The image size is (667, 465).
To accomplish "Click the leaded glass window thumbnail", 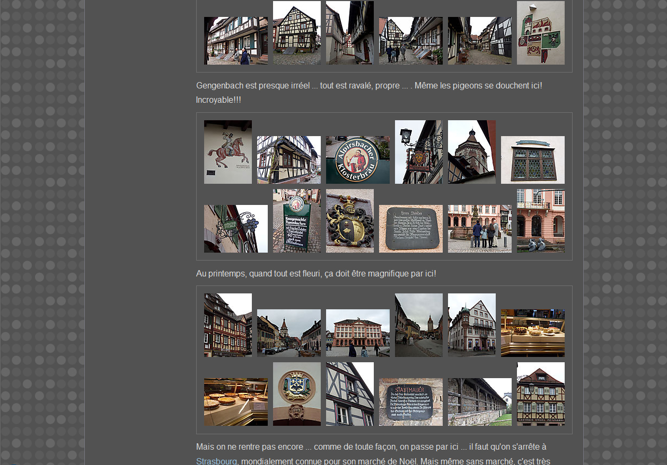I will (x=532, y=160).
